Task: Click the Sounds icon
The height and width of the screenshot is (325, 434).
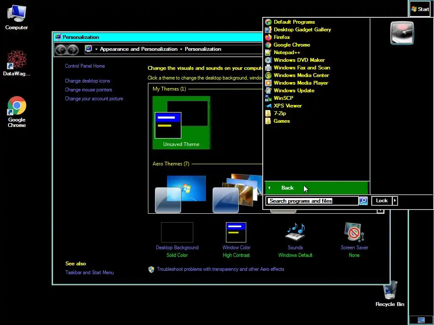Action: (295, 232)
